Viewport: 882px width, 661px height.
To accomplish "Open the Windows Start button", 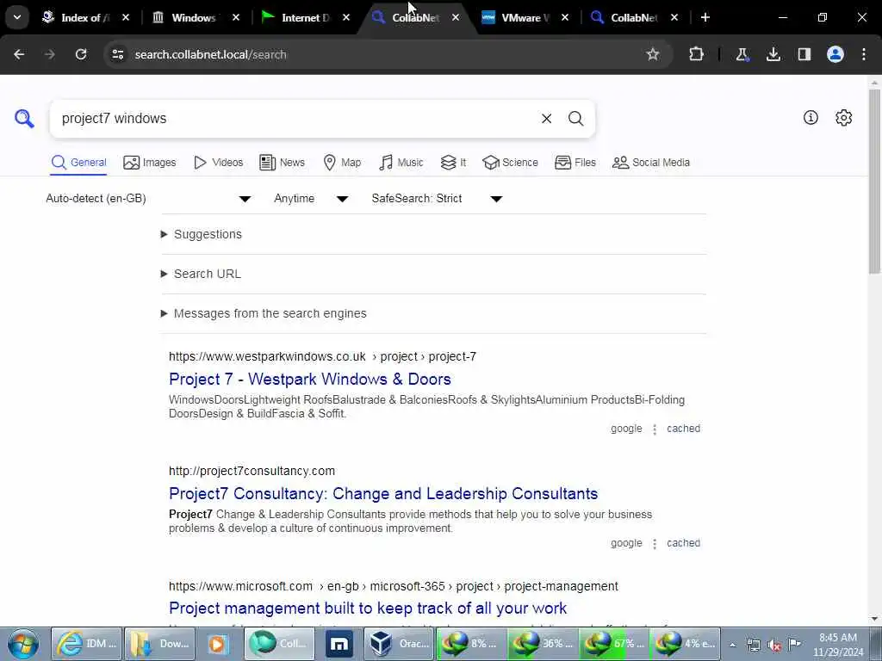I will pos(23,644).
